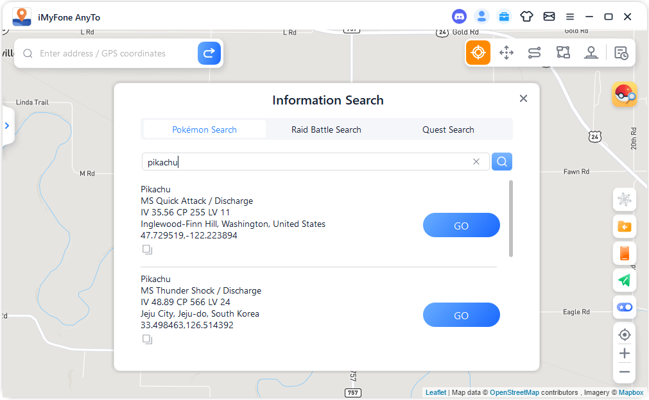
Task: Open the Mapbox link
Action: click(631, 392)
